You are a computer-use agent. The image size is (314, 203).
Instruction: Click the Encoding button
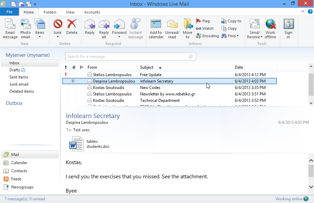[207, 36]
